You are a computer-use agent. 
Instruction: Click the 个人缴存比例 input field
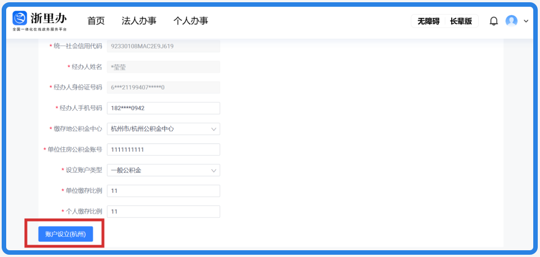(x=163, y=211)
